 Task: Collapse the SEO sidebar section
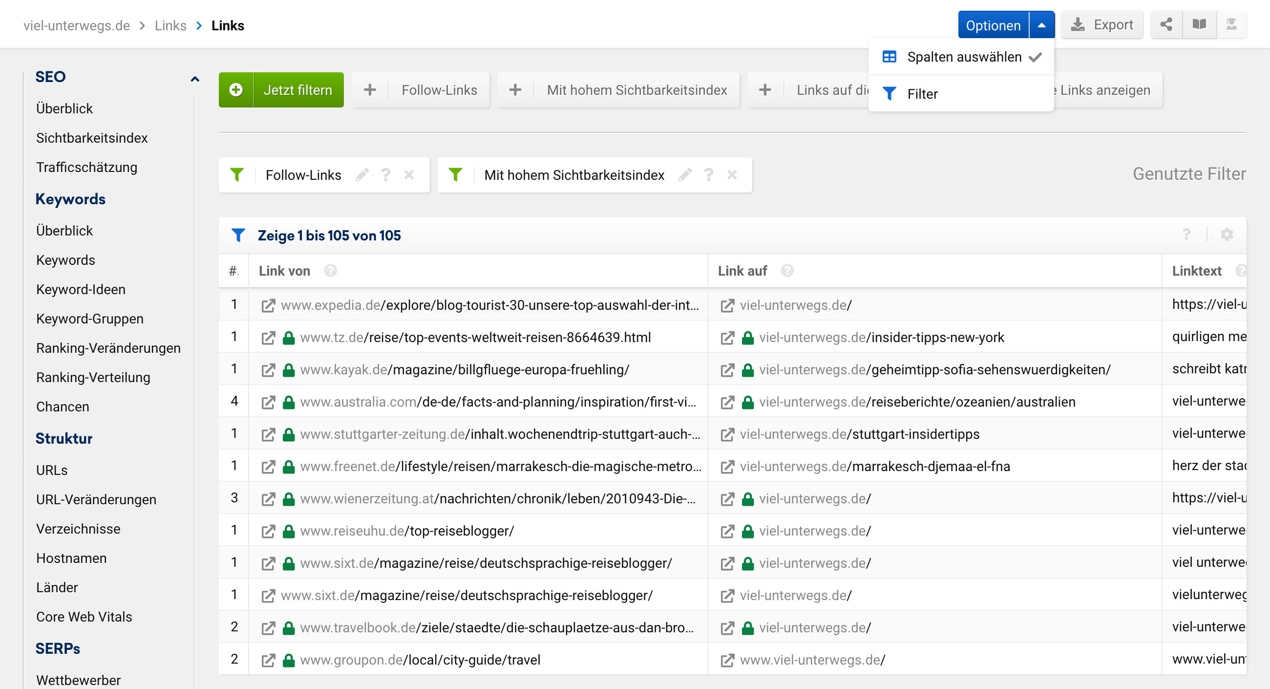pos(195,78)
